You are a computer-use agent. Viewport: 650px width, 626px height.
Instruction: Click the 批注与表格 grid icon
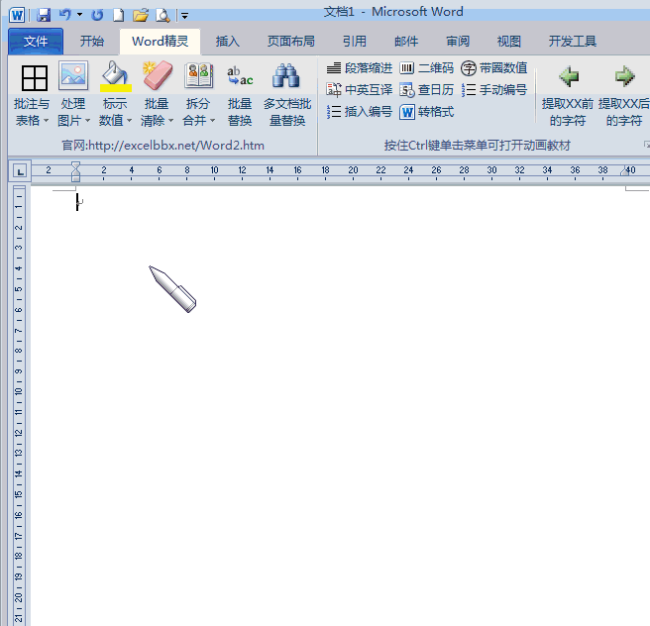point(35,77)
